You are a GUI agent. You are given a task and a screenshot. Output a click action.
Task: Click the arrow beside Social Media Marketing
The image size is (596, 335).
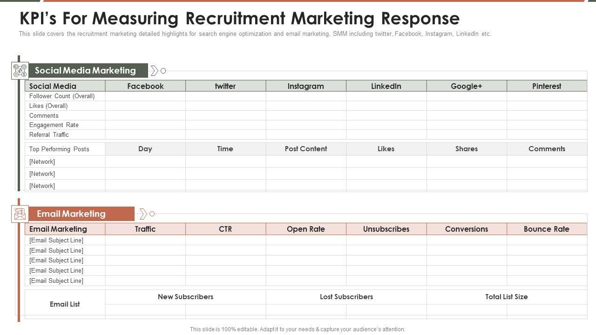pos(155,71)
